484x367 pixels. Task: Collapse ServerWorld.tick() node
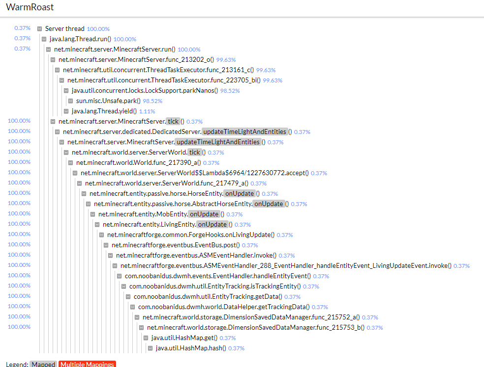pyautogui.click(x=66, y=153)
